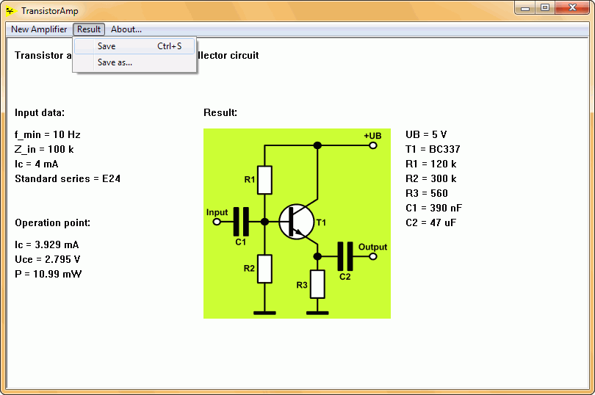Click the 'P = 10.99 mW' value
595x395 pixels.
coord(48,274)
